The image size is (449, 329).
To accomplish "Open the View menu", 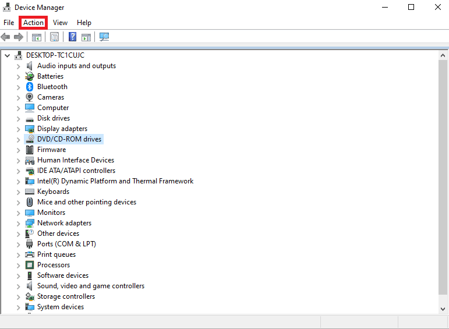I will point(60,23).
